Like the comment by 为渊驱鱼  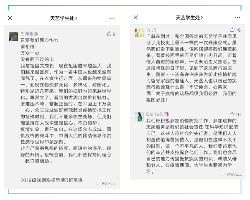pos(109,33)
